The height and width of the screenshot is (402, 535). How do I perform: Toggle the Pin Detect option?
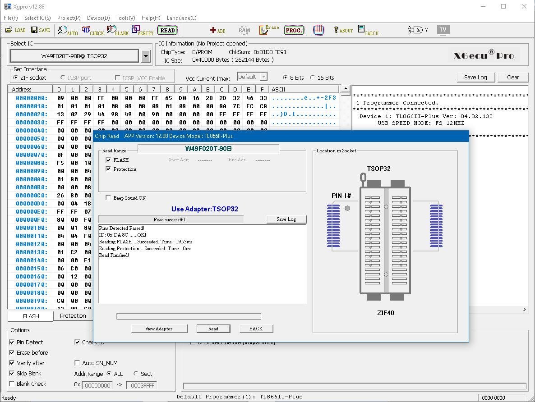click(x=12, y=342)
